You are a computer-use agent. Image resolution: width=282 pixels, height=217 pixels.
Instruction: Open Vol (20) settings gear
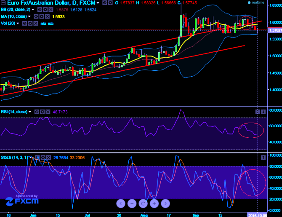coord(30,24)
